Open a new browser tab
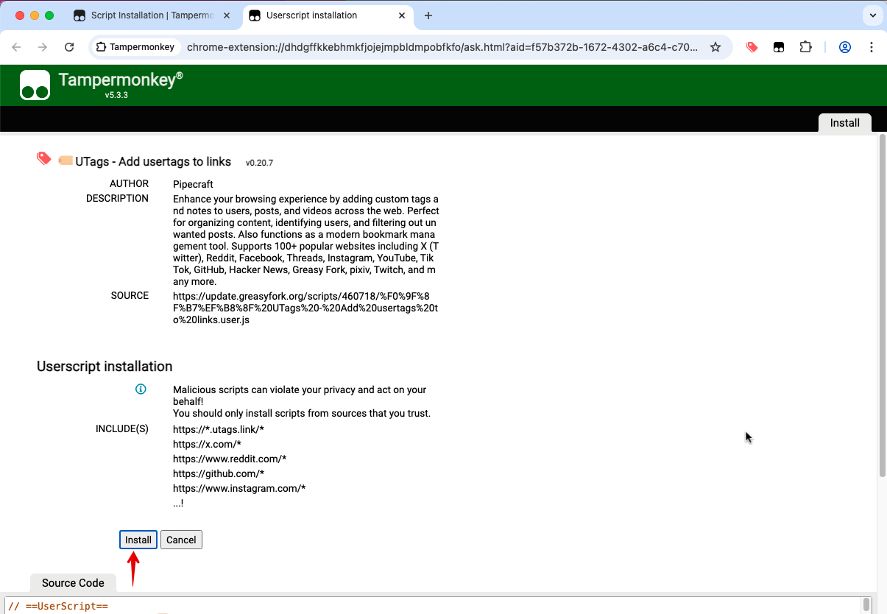Screen dimensions: 887x614 428,15
